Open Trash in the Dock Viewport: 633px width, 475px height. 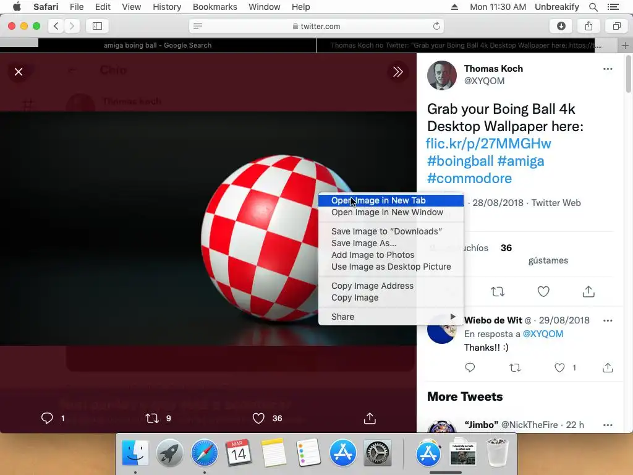tap(497, 452)
